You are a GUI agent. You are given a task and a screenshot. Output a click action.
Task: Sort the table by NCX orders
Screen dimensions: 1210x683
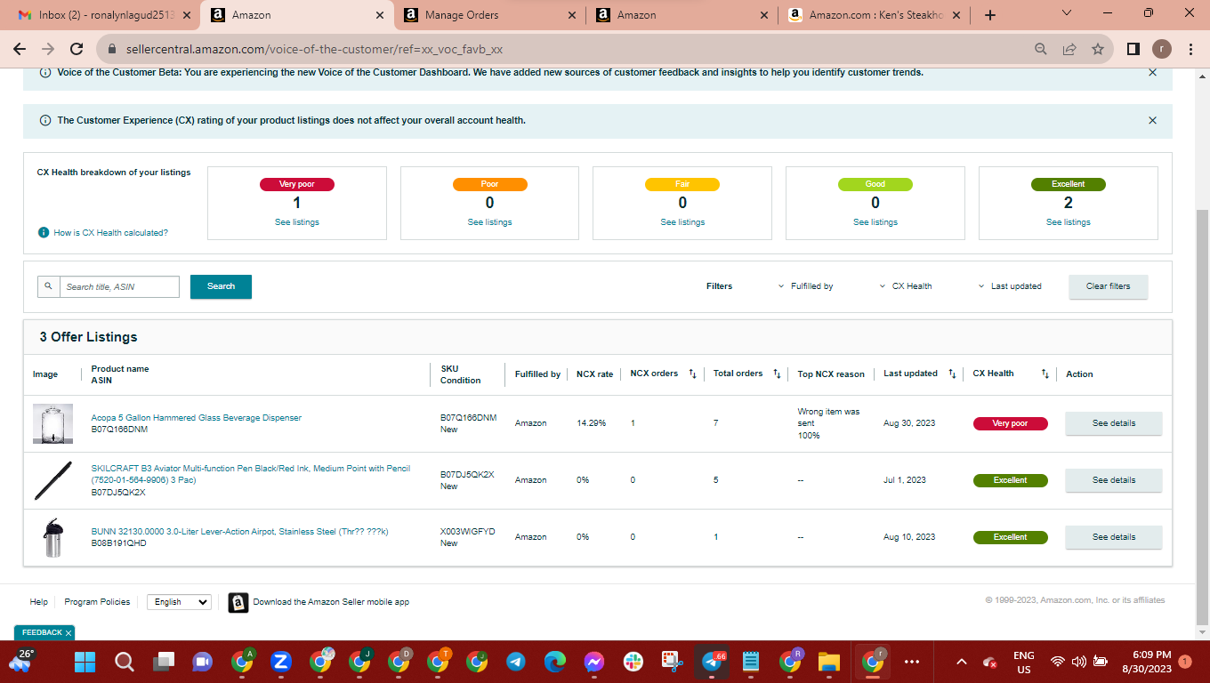pyautogui.click(x=692, y=374)
